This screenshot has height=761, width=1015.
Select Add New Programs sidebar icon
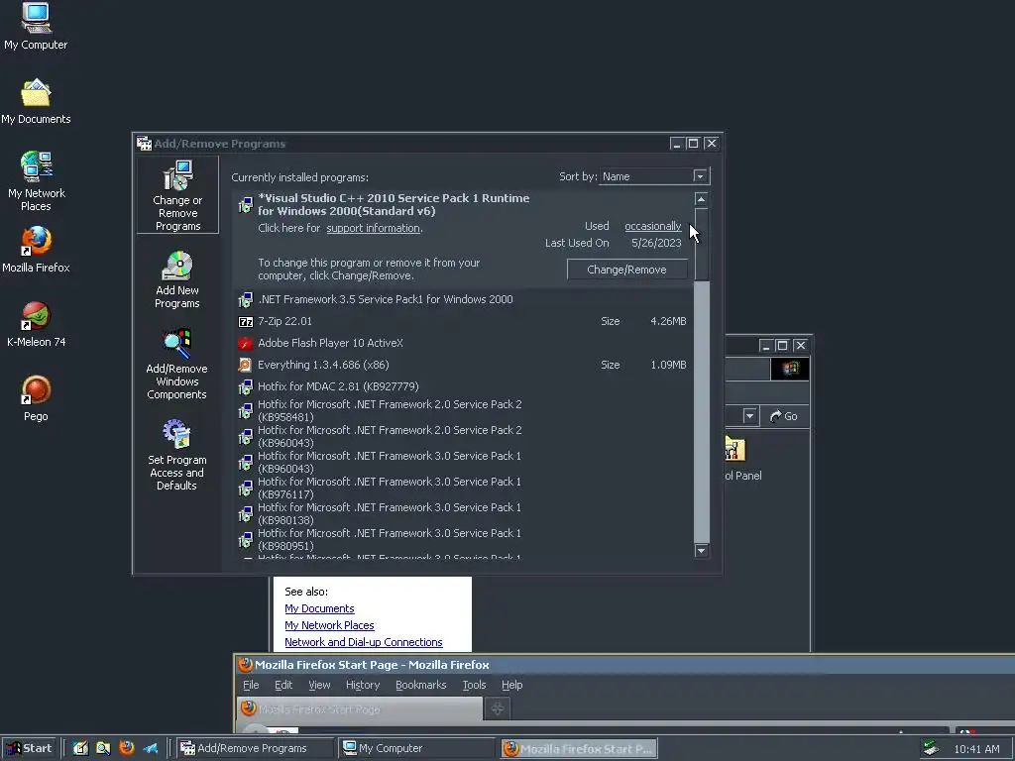pos(177,279)
